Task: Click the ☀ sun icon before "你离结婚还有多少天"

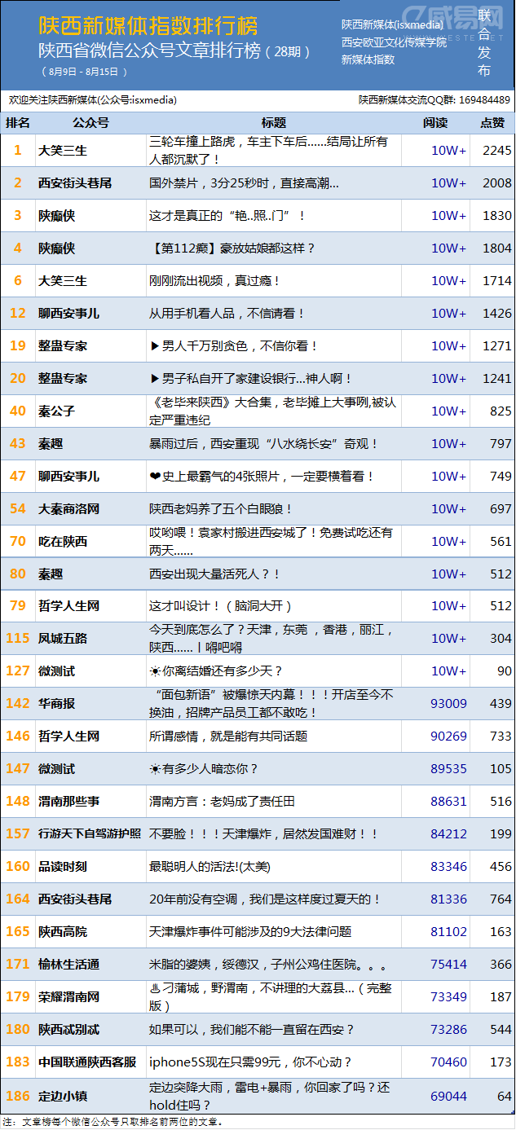Action: (x=155, y=671)
